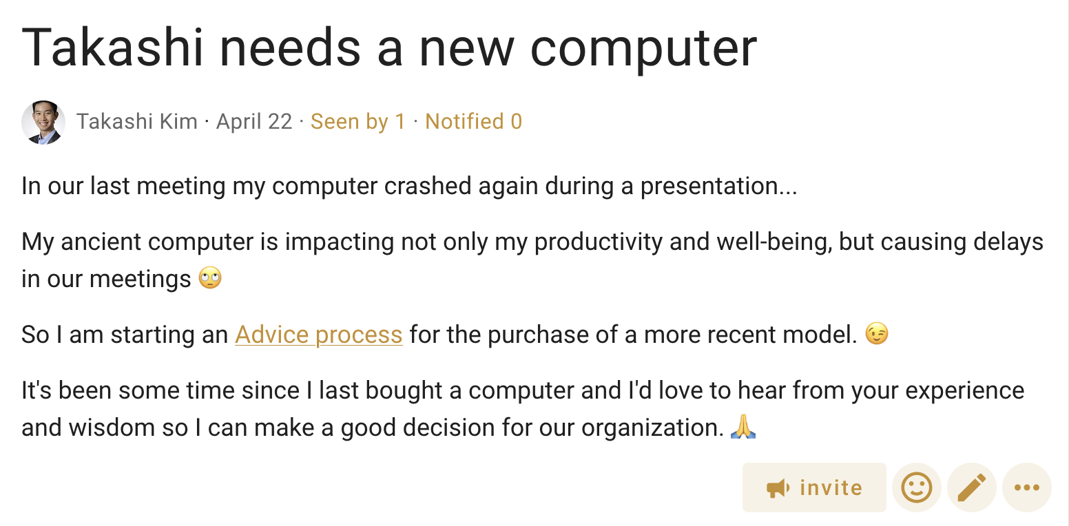Edit the thread using the pencil icon

click(x=972, y=487)
